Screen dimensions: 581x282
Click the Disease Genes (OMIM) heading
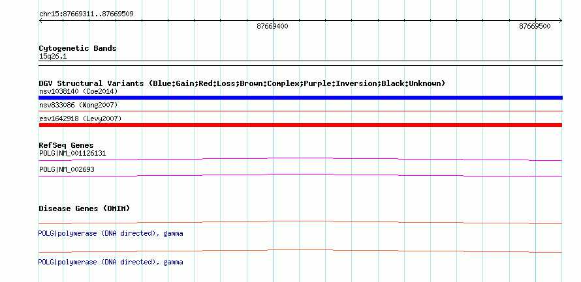click(x=84, y=208)
